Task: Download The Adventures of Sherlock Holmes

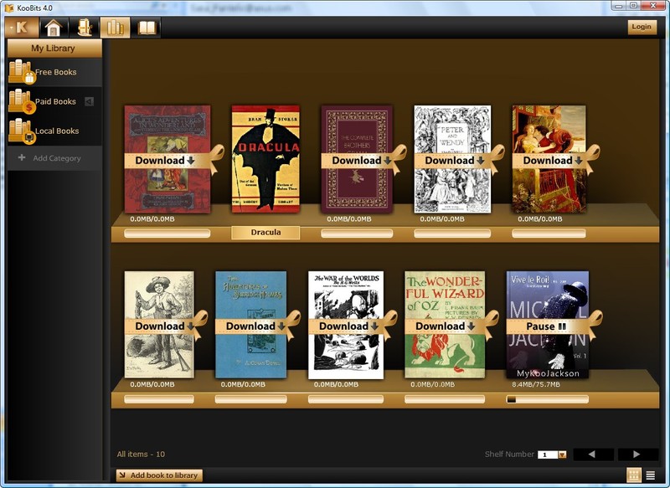Action: pos(255,326)
